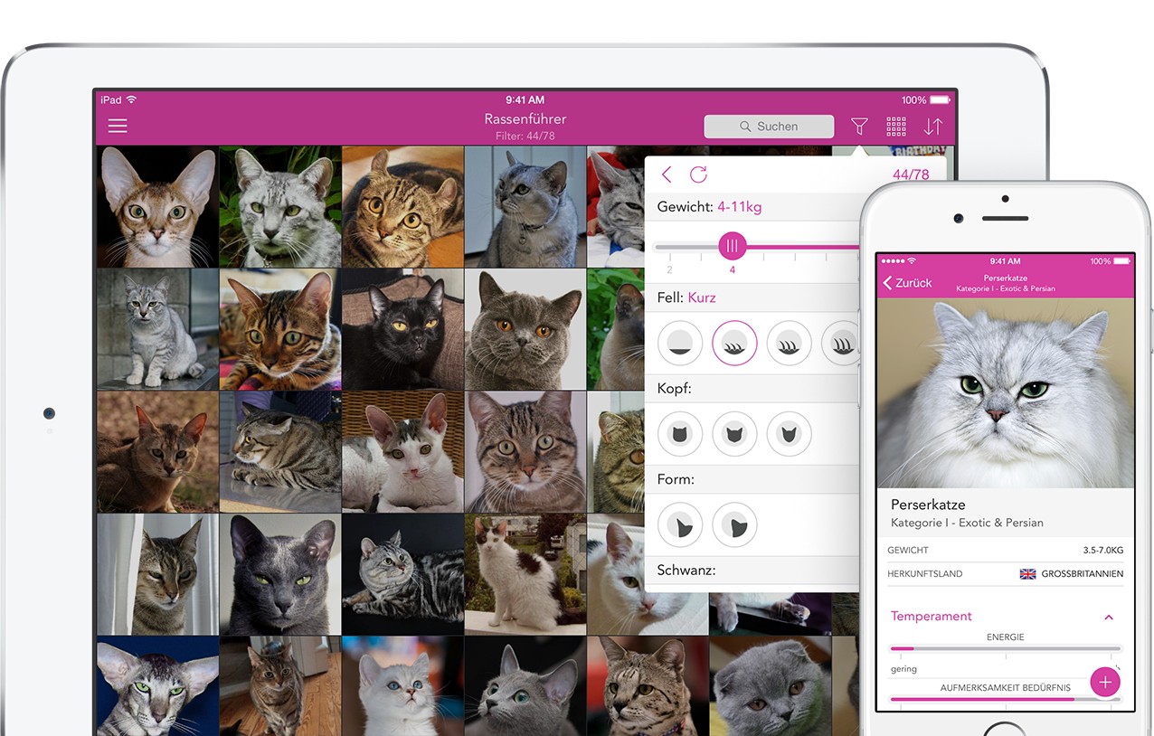Viewport: 1154px width, 736px height.
Task: Open the black cat thumbnail
Action: pyautogui.click(x=402, y=329)
